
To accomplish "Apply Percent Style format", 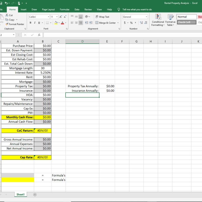I will (x=131, y=23).
